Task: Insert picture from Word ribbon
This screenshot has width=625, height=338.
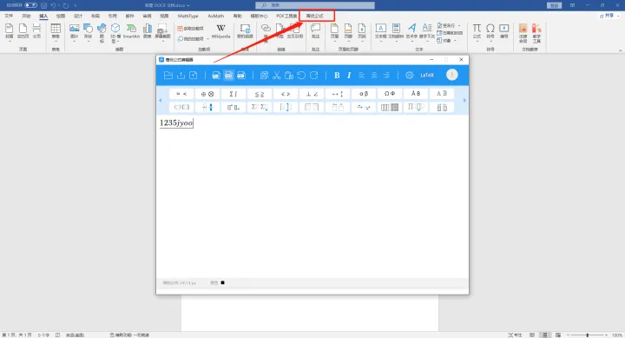Action: pos(74,32)
